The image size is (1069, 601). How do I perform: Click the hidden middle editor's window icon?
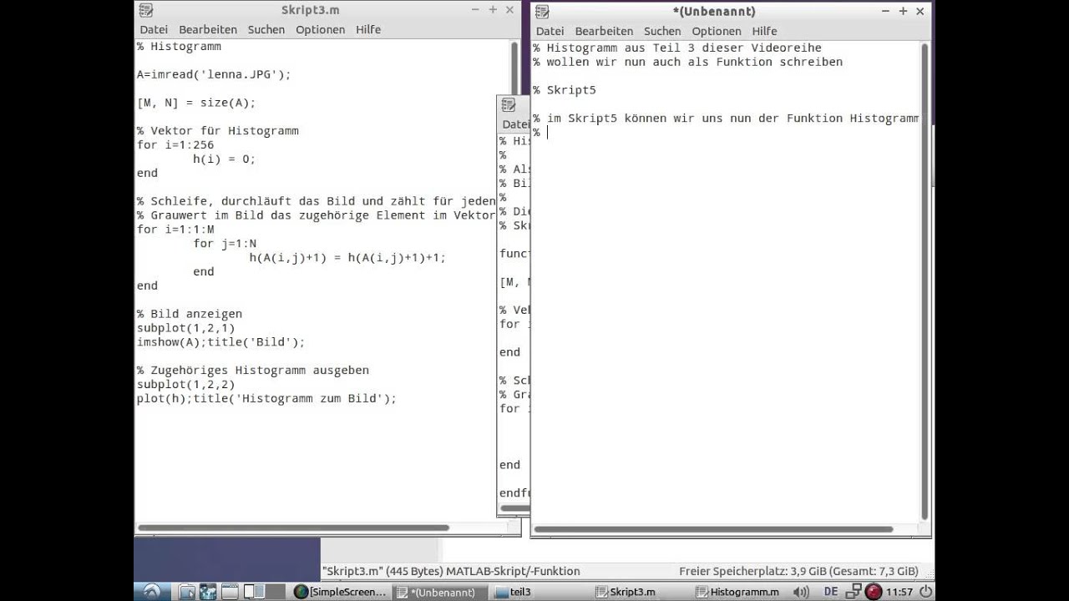[x=508, y=105]
